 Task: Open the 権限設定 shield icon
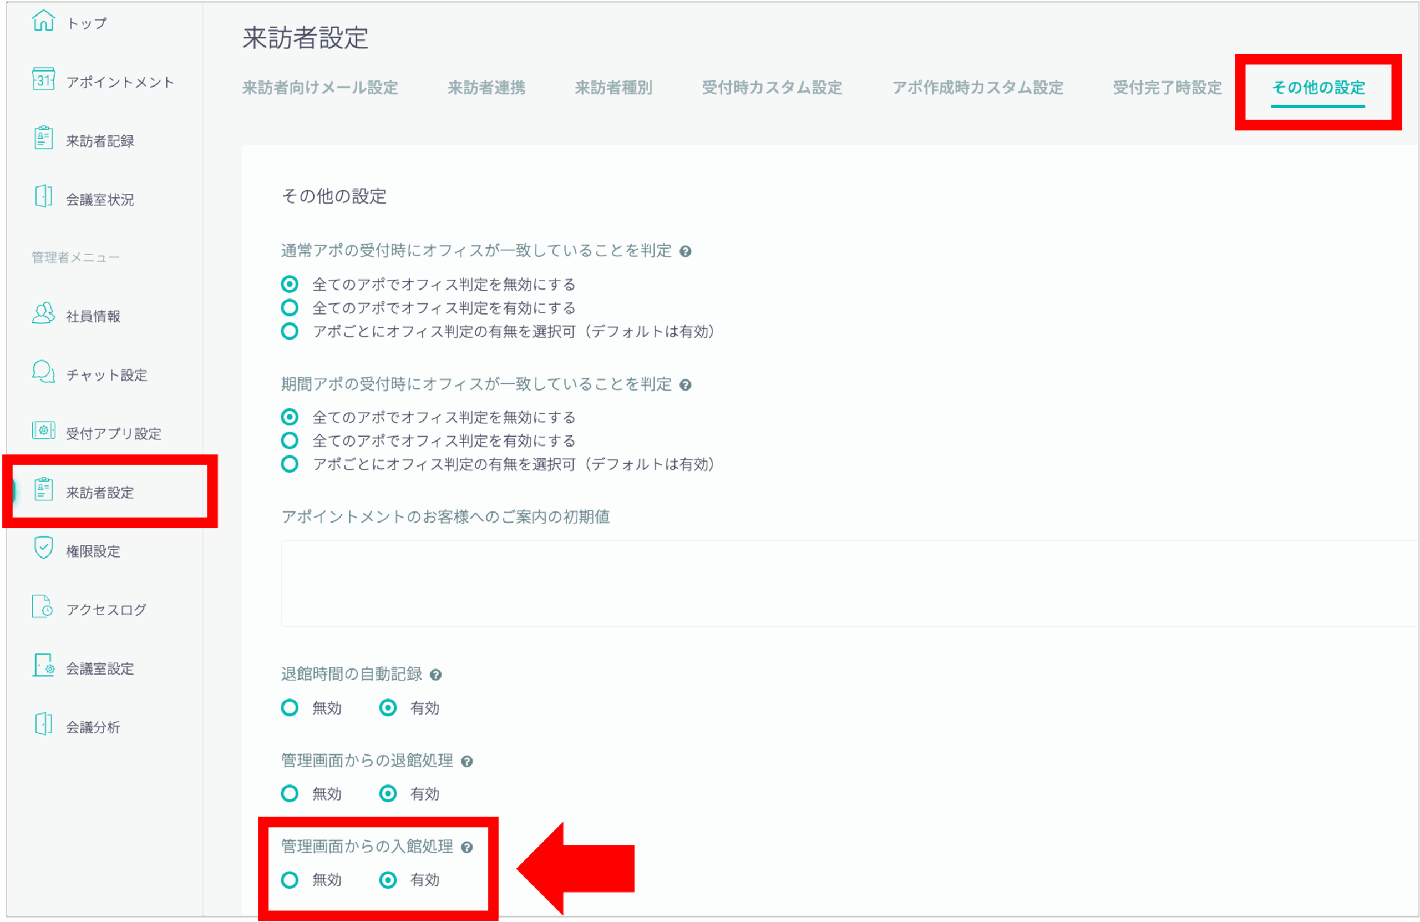(43, 548)
